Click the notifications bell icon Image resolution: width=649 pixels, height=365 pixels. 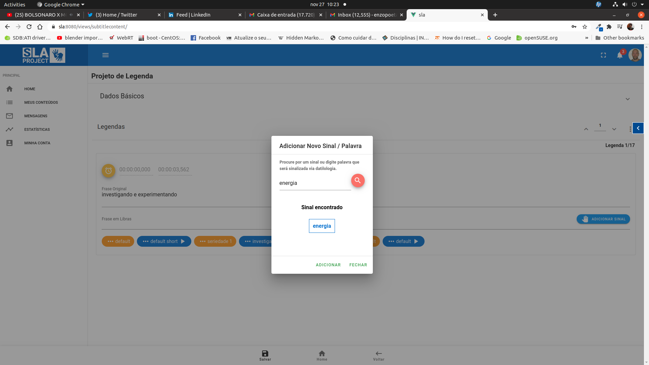point(620,55)
